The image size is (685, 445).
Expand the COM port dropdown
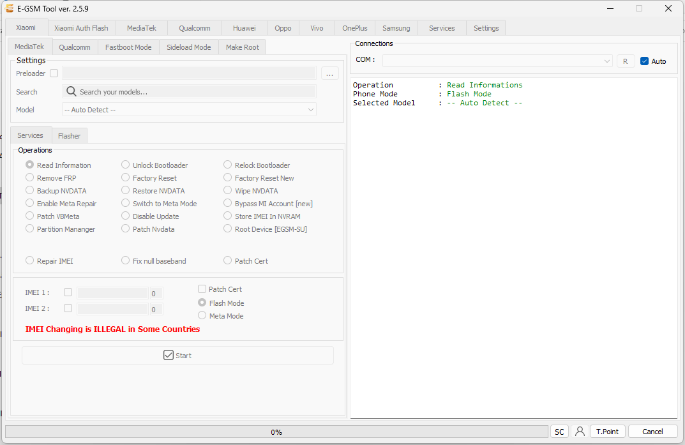pyautogui.click(x=497, y=61)
